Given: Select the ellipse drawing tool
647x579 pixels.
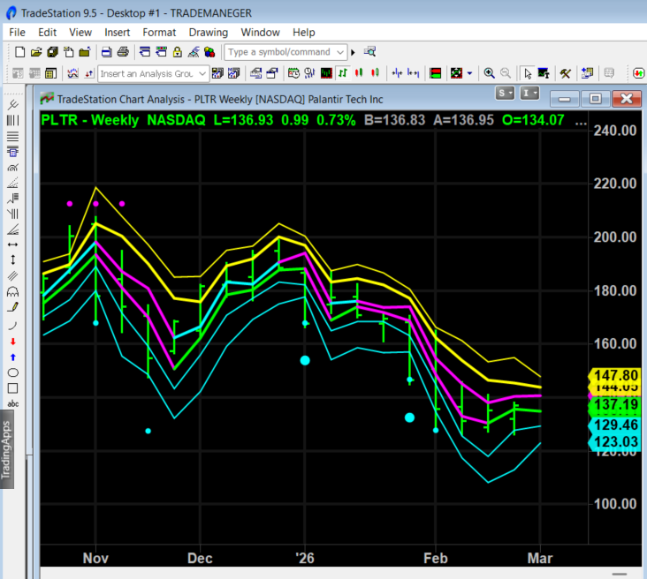Looking at the screenshot, I should coord(12,373).
